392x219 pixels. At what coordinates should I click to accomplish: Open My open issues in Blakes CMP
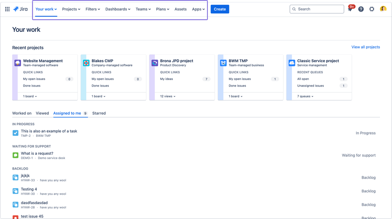point(103,79)
